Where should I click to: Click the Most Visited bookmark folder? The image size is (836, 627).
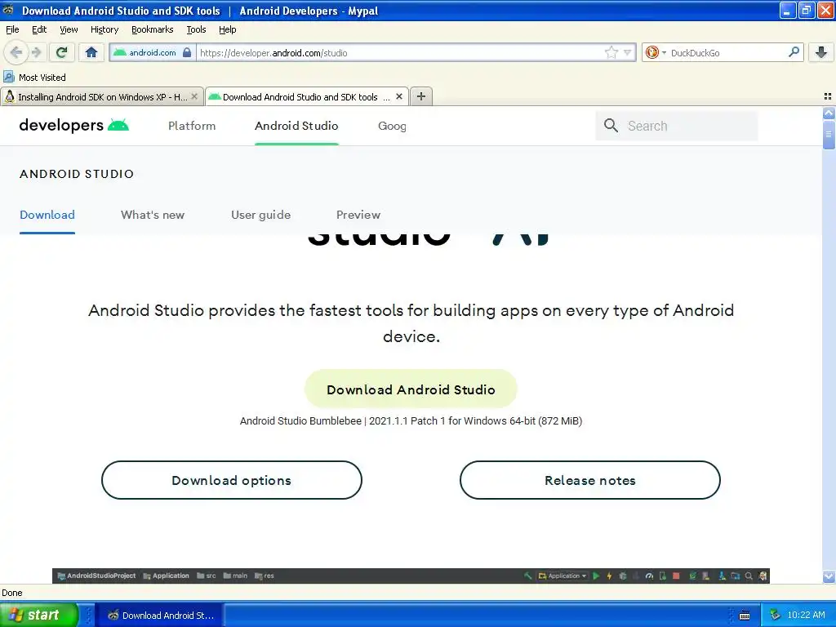[x=34, y=78]
